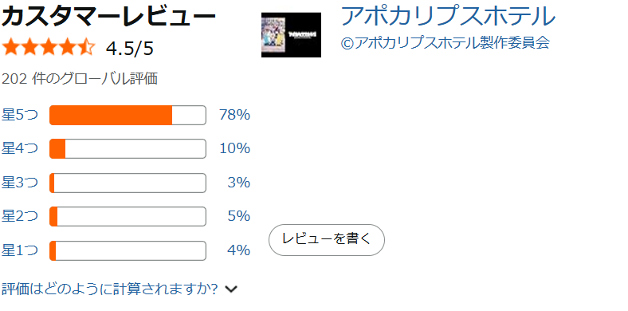Click the 3-star rating bar

click(128, 183)
